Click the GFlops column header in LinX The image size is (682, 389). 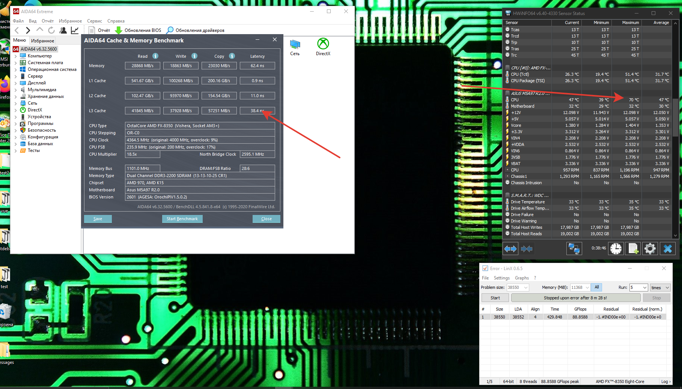click(x=580, y=309)
